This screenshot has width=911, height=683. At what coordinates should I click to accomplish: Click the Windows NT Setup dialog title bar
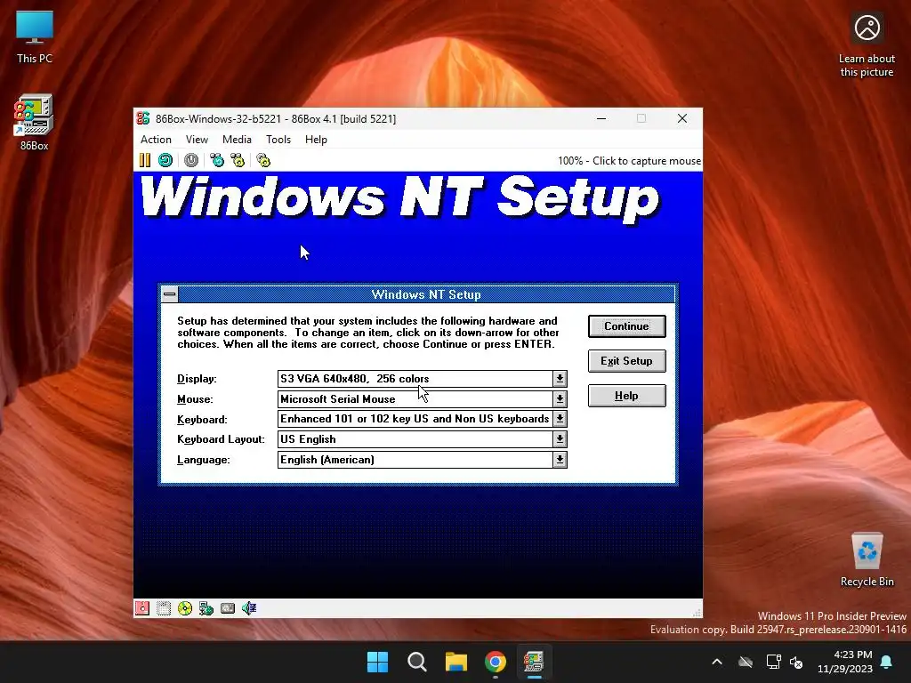click(x=426, y=294)
